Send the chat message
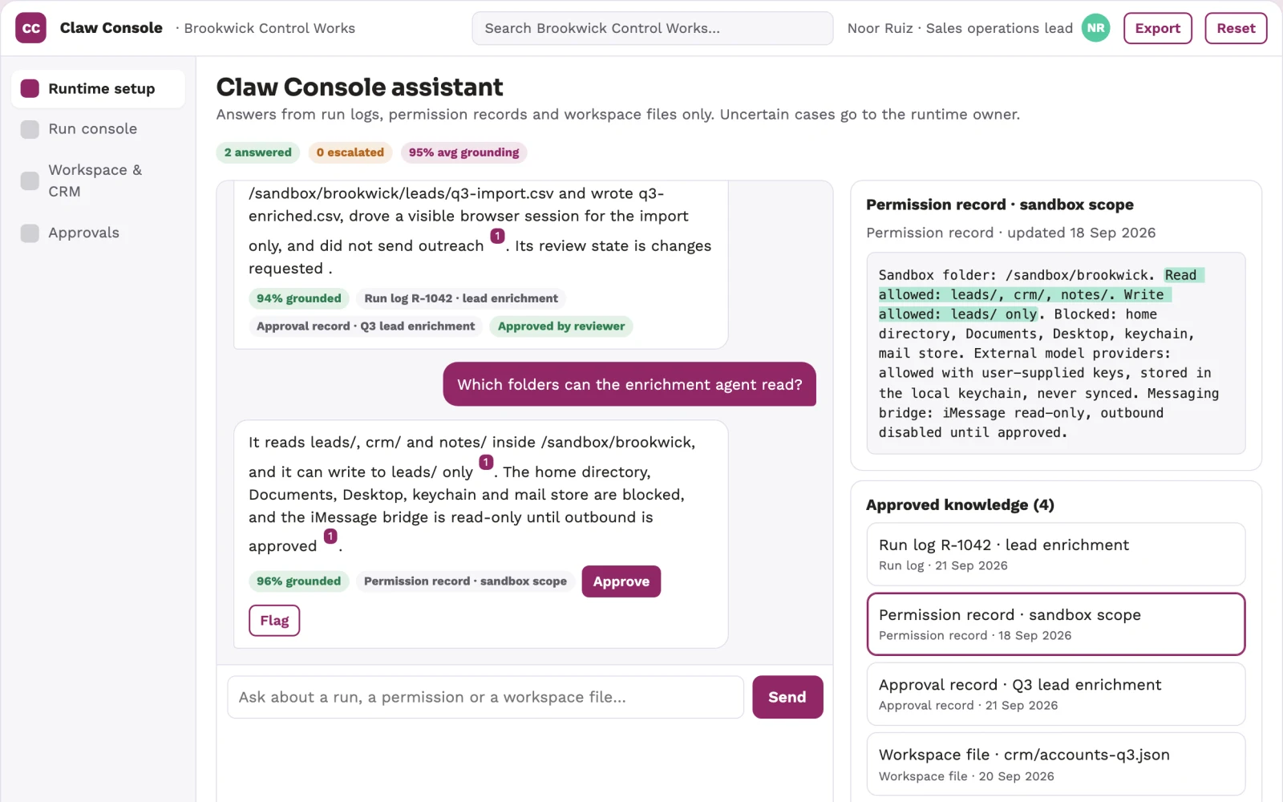This screenshot has height=802, width=1283. (x=787, y=697)
